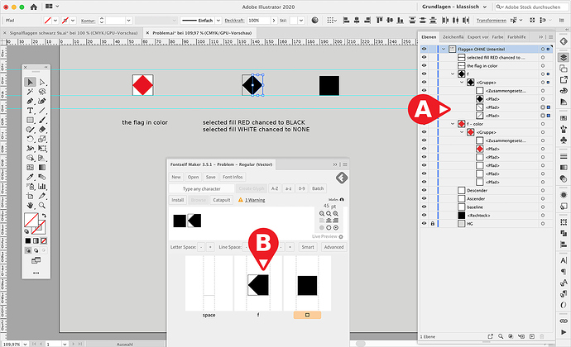Image resolution: width=571 pixels, height=347 pixels.
Task: Open the 1 Warning link
Action: click(x=255, y=200)
